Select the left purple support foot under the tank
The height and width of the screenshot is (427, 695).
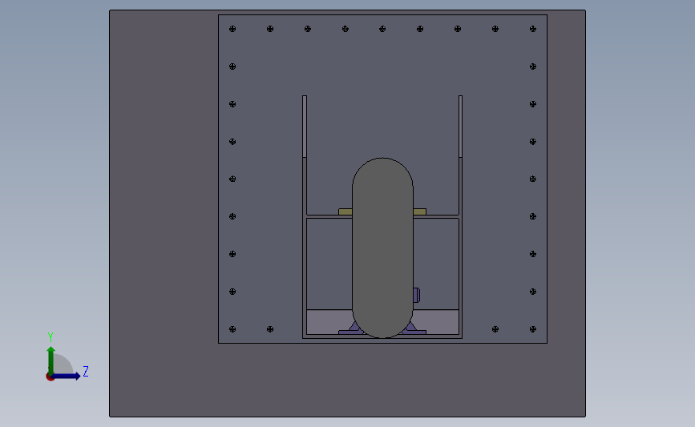[x=350, y=330]
